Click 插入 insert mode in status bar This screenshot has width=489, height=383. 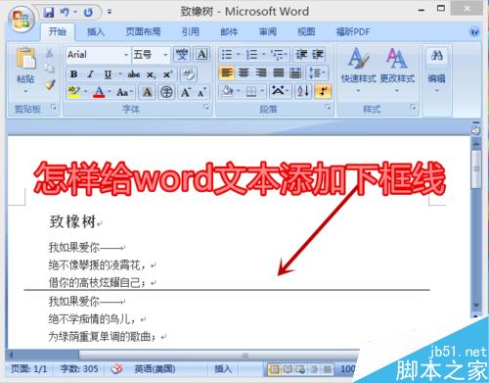pos(223,369)
